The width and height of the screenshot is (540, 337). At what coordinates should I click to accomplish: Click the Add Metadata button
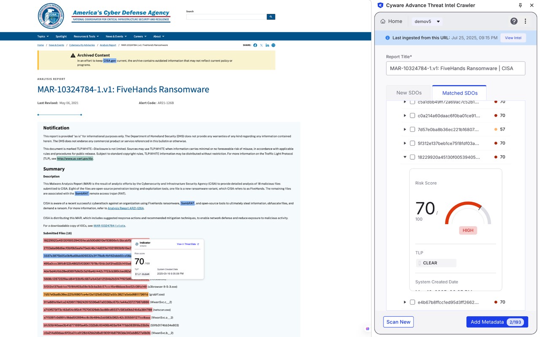coord(497,322)
